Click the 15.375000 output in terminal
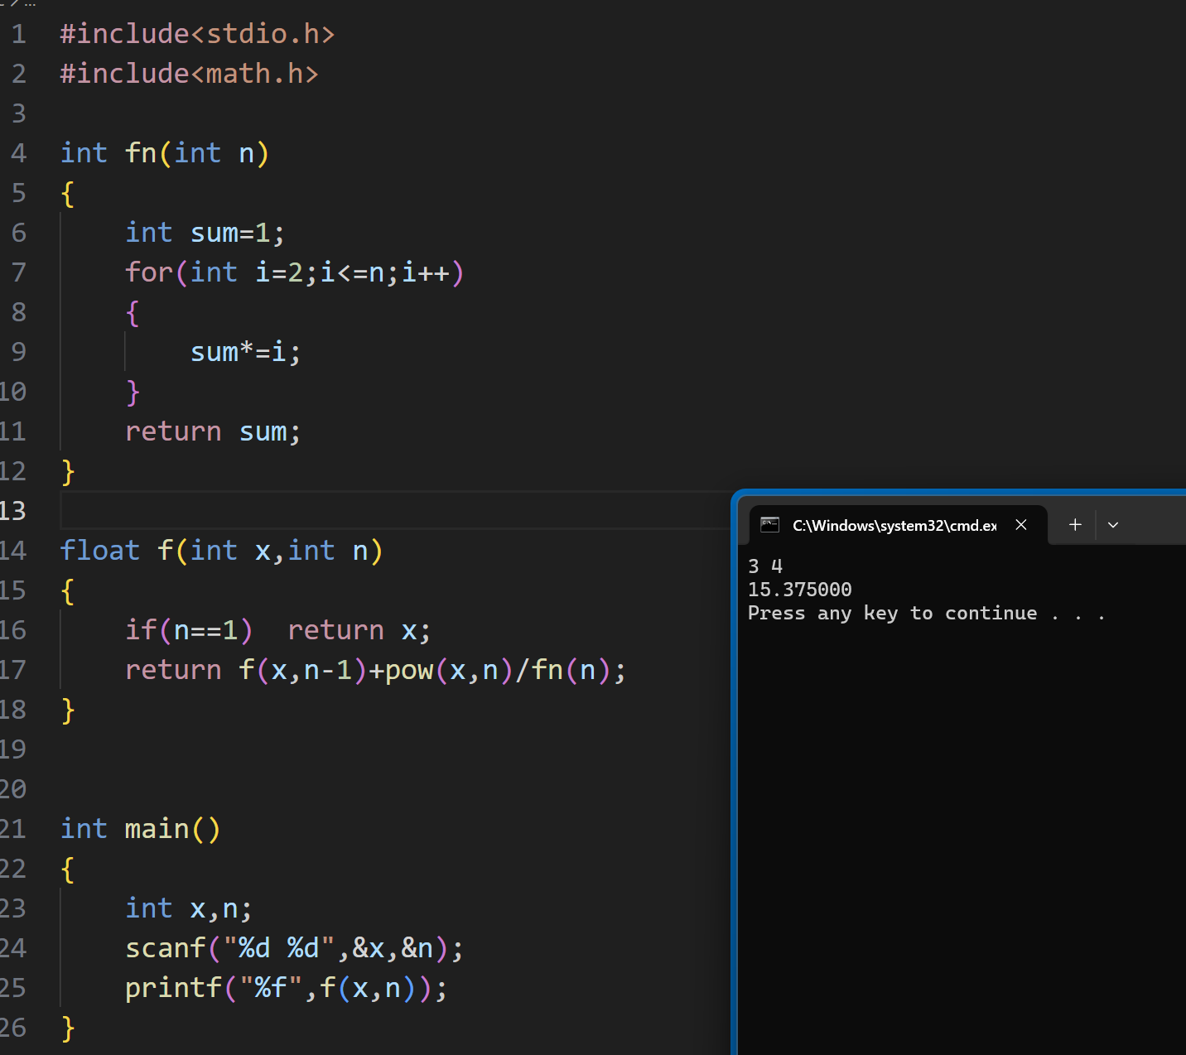 click(x=800, y=590)
